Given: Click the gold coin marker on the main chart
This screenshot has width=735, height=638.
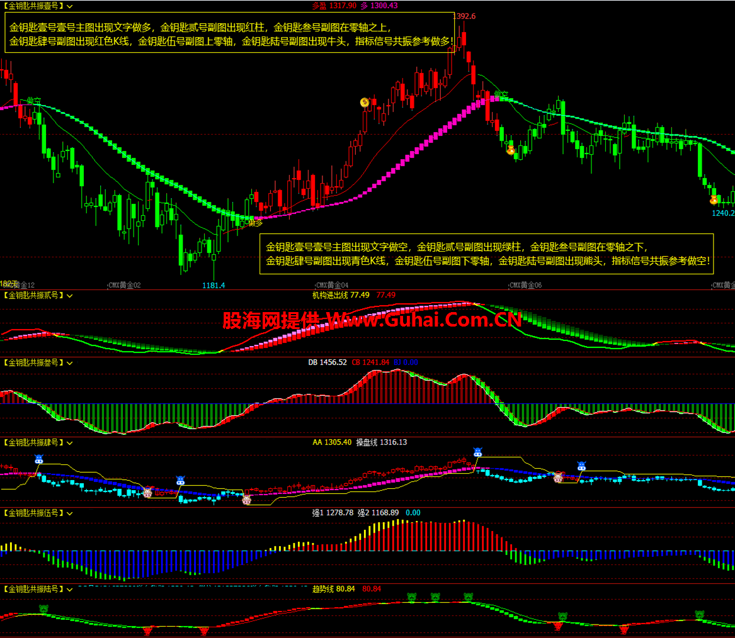Looking at the screenshot, I should click(x=364, y=103).
